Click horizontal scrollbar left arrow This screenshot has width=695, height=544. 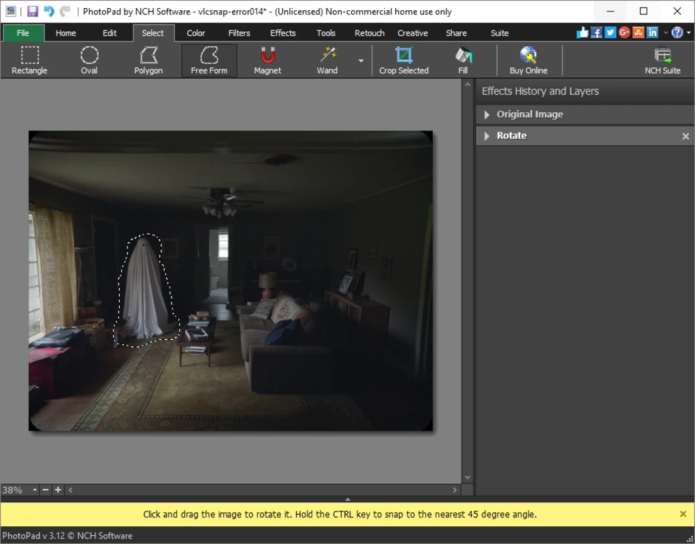click(70, 490)
